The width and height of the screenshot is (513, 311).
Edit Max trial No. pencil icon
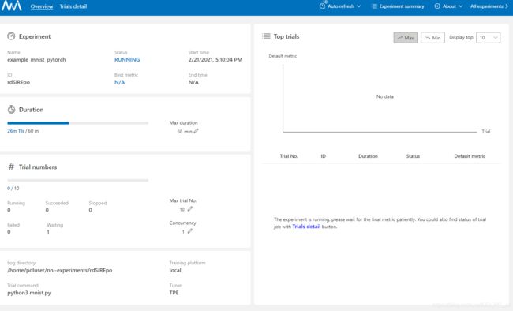click(x=190, y=209)
